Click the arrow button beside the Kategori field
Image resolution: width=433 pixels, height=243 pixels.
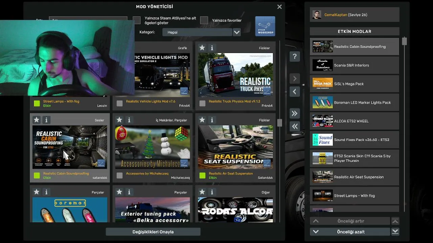pos(237,32)
